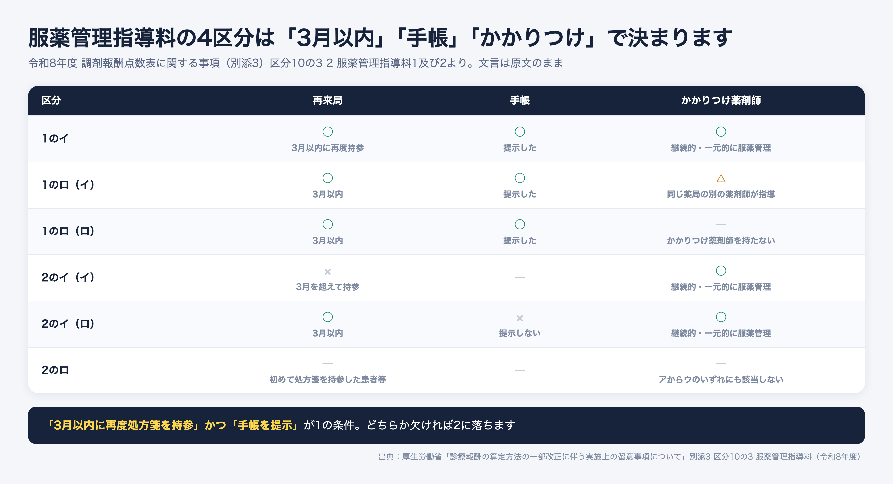Click the circle icon in 1のイ 手帳 cell

(x=520, y=132)
